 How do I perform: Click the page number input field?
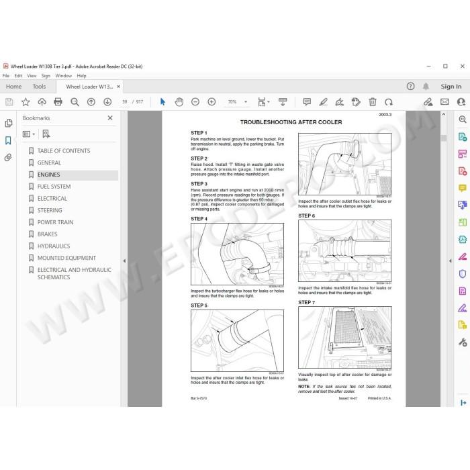[x=125, y=102]
